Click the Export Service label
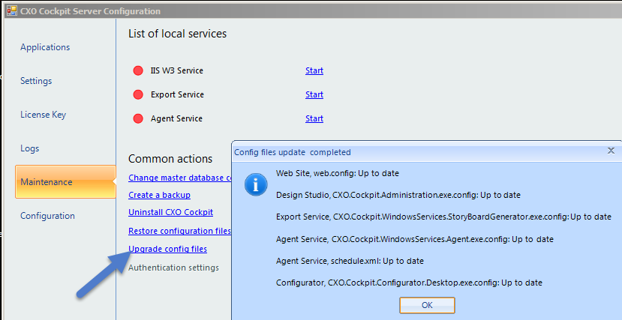Viewport: 622px width, 320px height. pos(177,94)
